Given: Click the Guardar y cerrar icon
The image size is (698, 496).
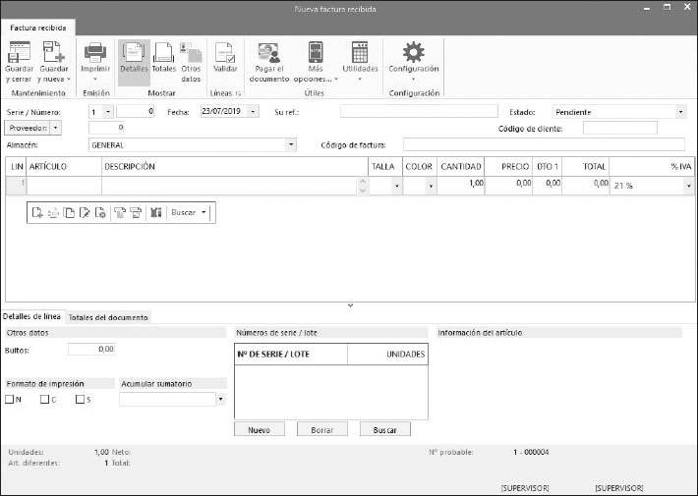Looking at the screenshot, I should pyautogui.click(x=19, y=52).
